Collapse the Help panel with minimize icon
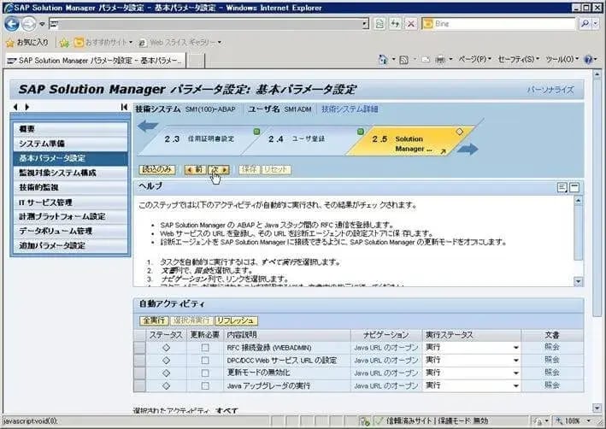606x429 pixels. [574, 187]
